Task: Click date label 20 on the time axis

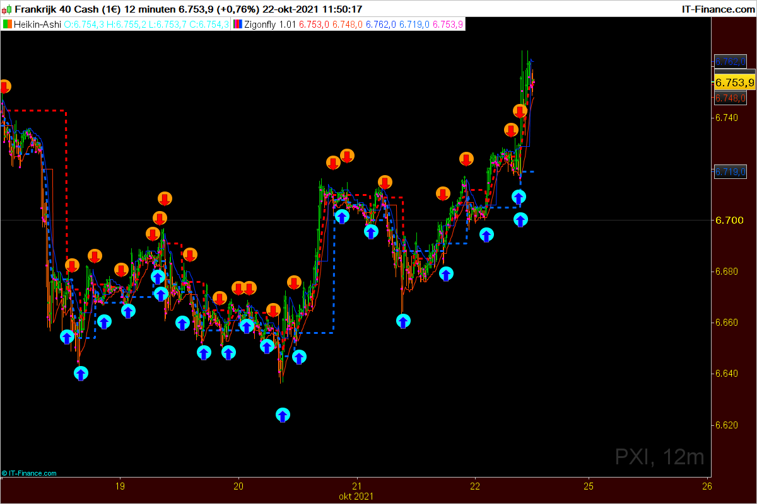Action: (238, 486)
